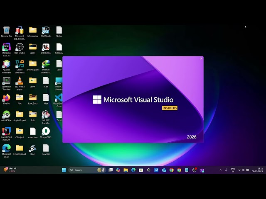The height and width of the screenshot is (199, 266).
Task: Switch to OBS Studio in the taskbar
Action: 194,170
